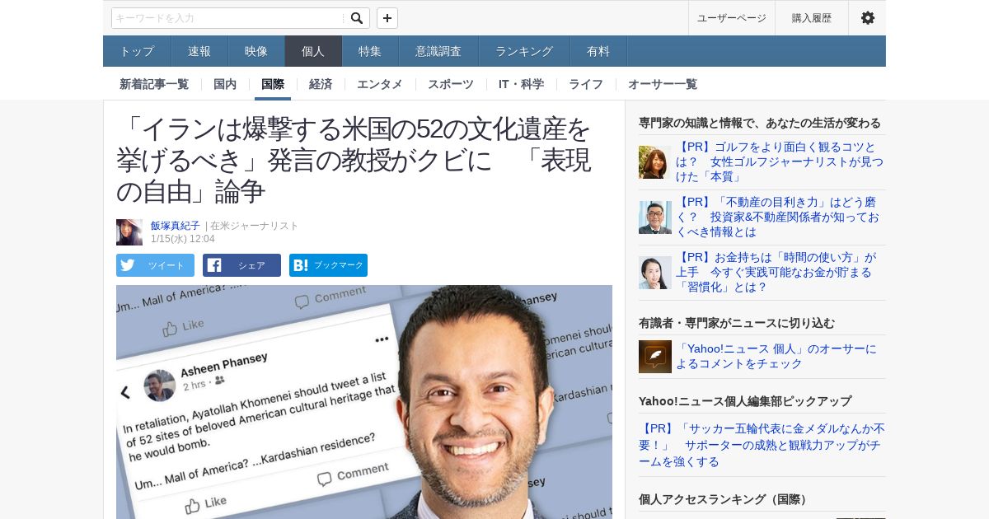Select the エンタメ category
Image resolution: width=989 pixels, height=519 pixels.
[380, 84]
